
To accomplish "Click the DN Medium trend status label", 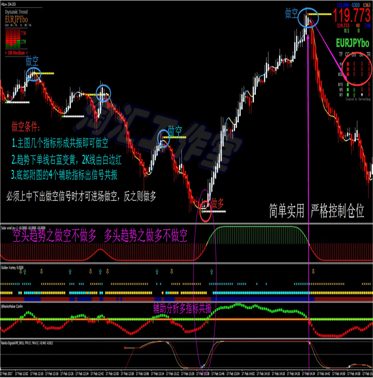I will pos(16,53).
